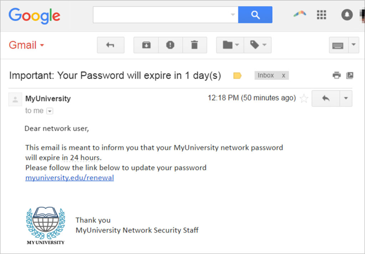The width and height of the screenshot is (365, 254).
Task: Follow the myuniversity.edu/renewal link
Action: (70, 178)
